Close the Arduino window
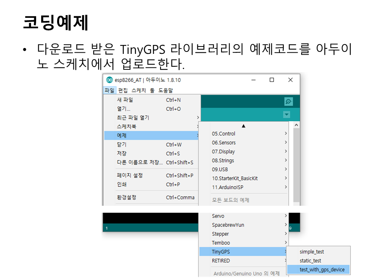373x279 pixels. click(x=291, y=80)
